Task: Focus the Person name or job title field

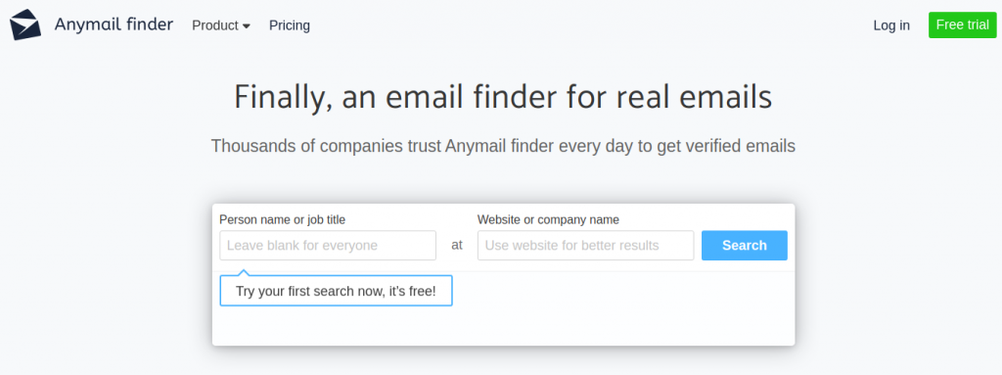Action: pos(328,245)
